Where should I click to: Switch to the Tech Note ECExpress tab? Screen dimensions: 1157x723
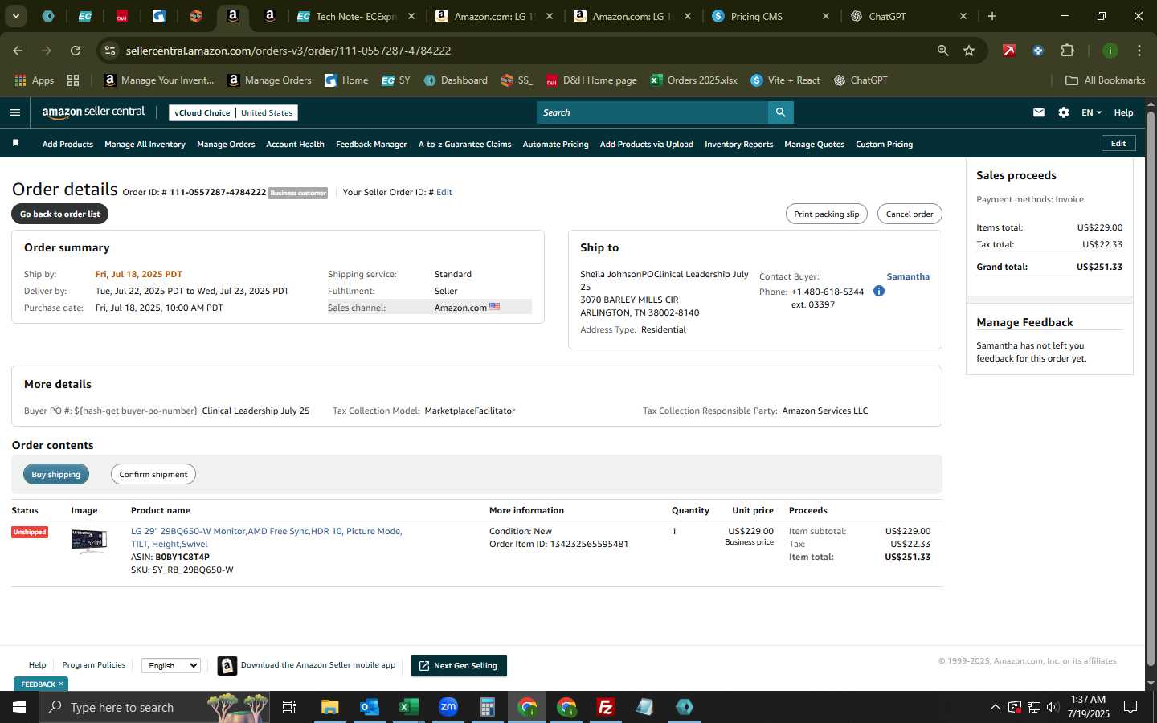[356, 16]
